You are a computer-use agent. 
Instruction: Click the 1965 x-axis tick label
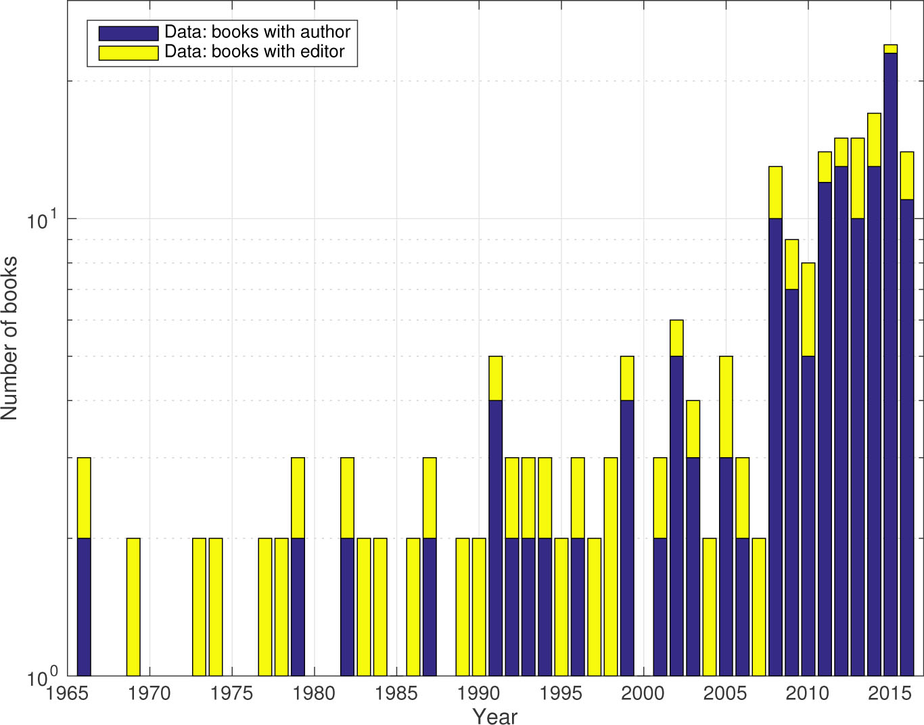pos(68,693)
